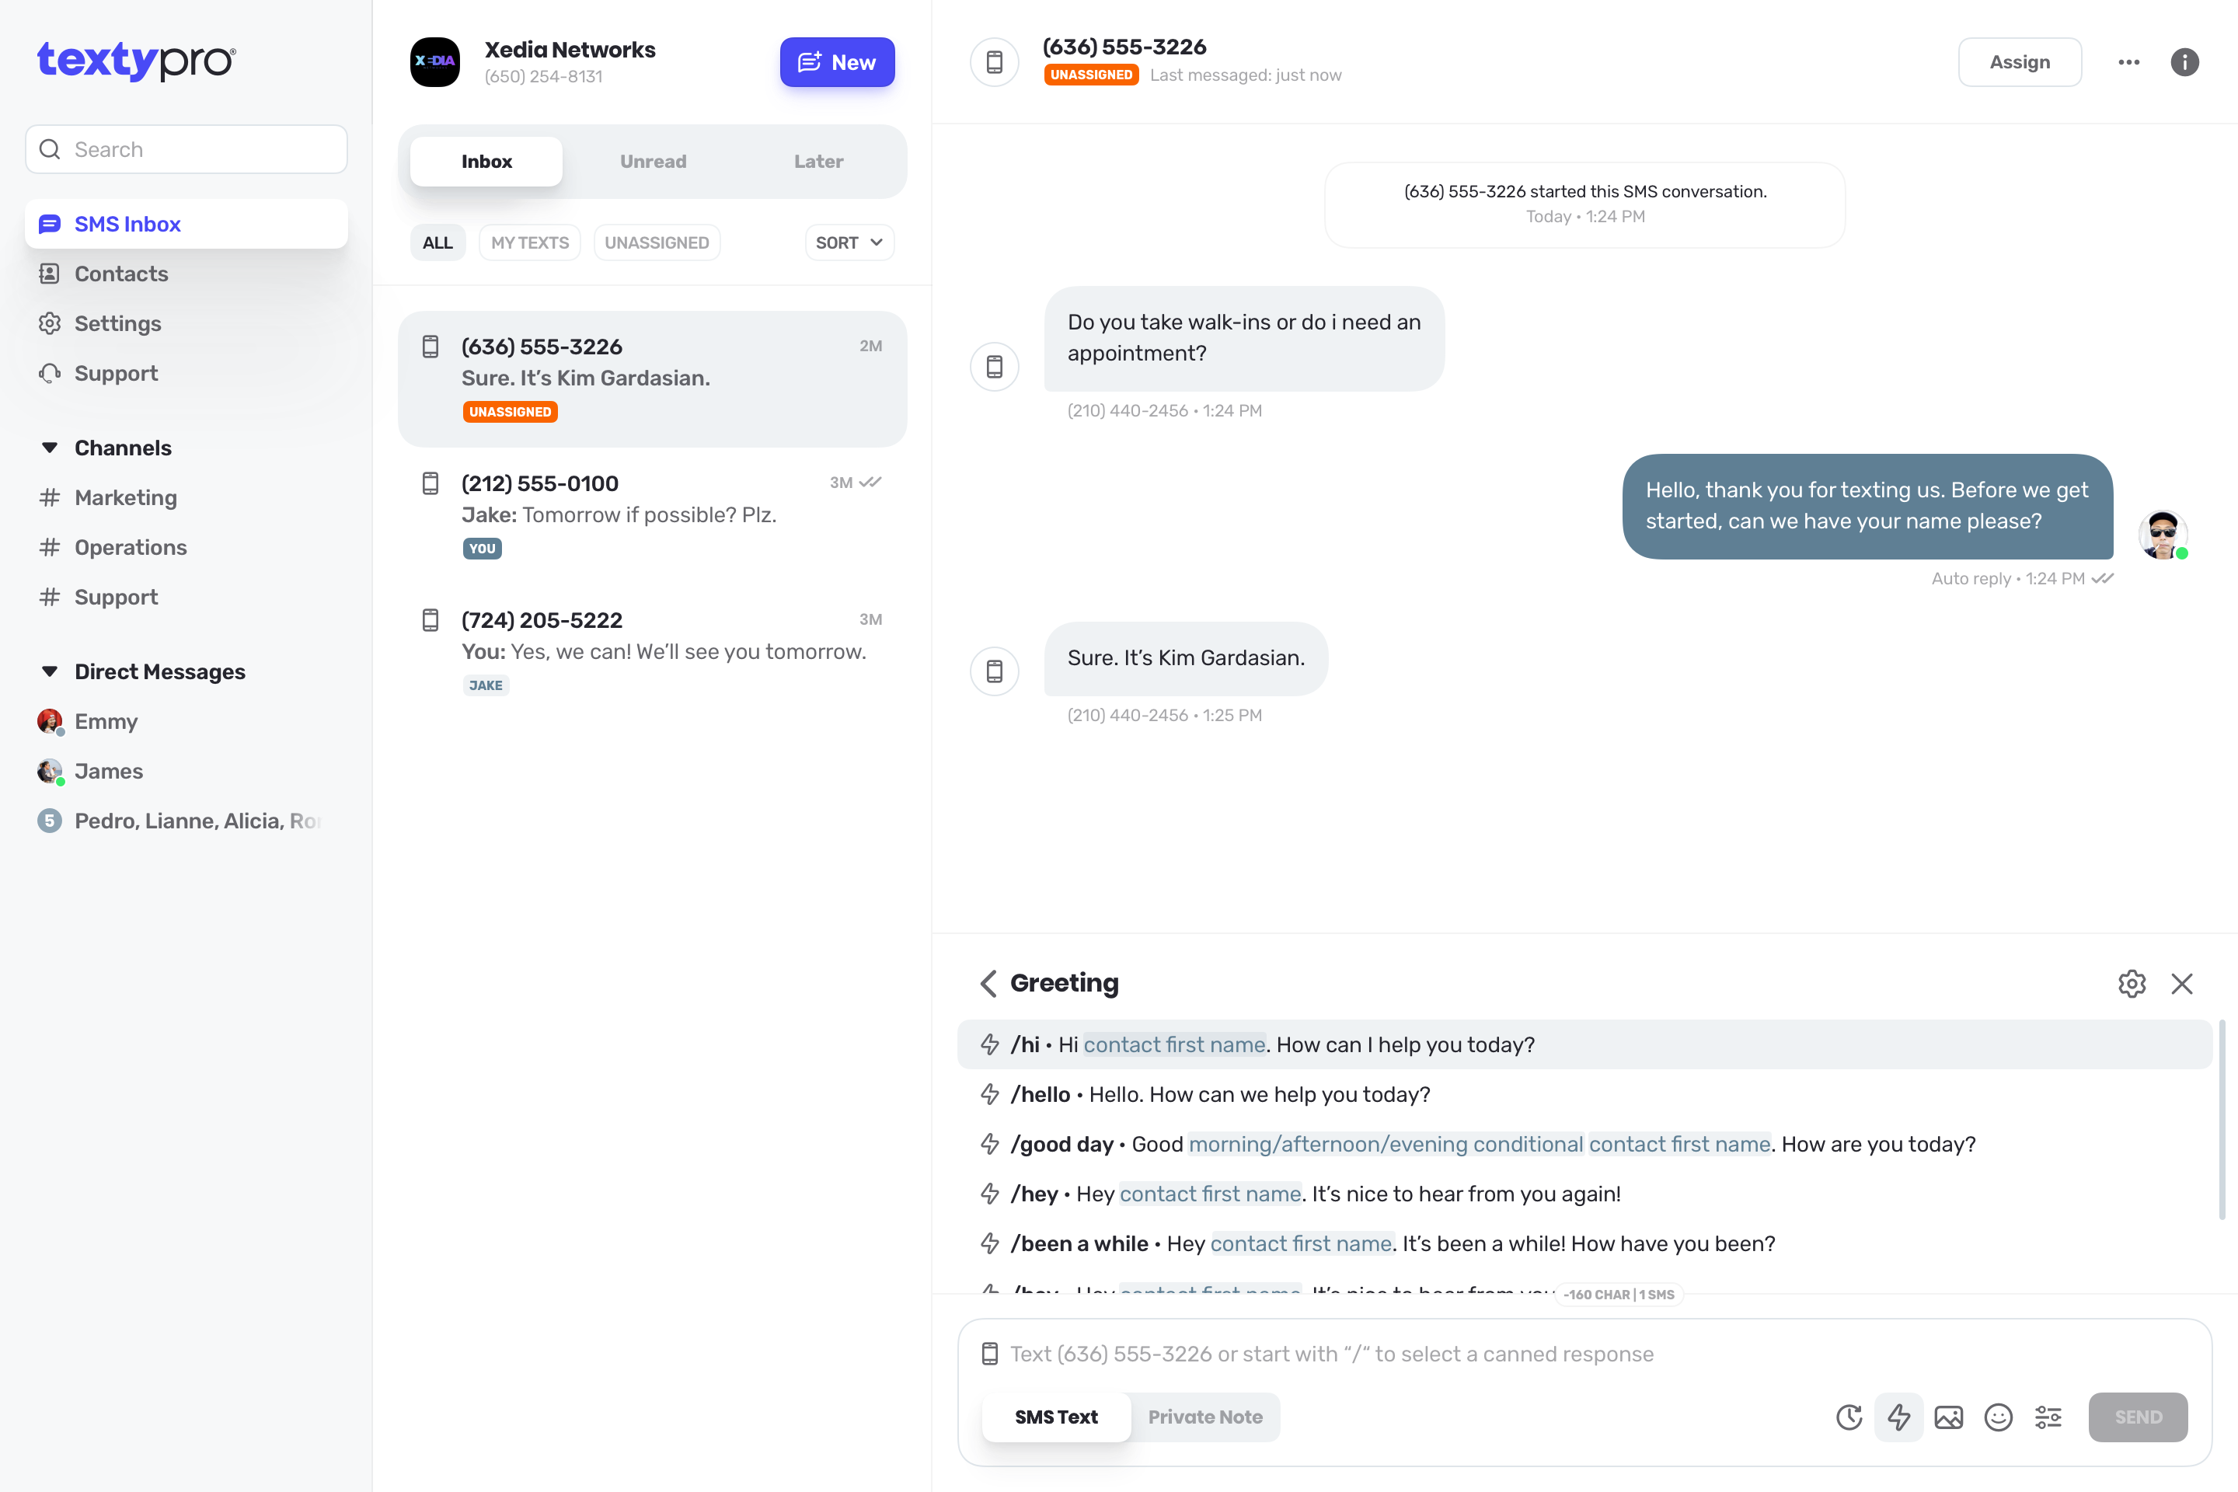
Task: Click the schedule message clock icon
Action: pyautogui.click(x=1849, y=1417)
